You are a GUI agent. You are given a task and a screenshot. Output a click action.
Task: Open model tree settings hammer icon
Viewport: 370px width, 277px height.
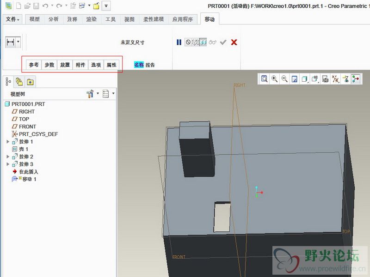(x=90, y=94)
